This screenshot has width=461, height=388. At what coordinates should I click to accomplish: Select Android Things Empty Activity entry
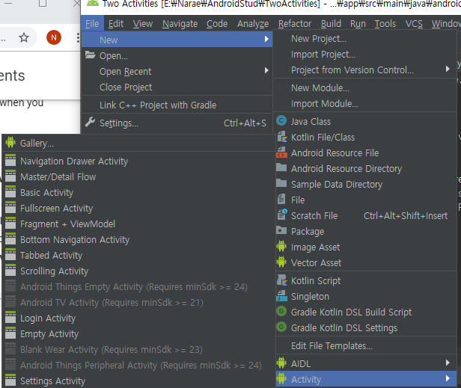(138, 286)
